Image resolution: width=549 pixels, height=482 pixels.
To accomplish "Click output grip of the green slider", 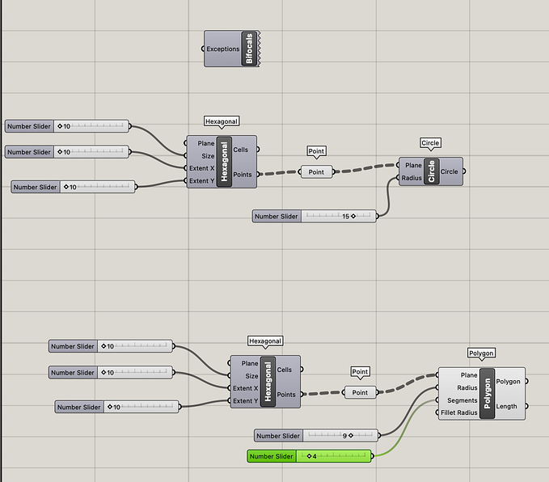I will (372, 456).
